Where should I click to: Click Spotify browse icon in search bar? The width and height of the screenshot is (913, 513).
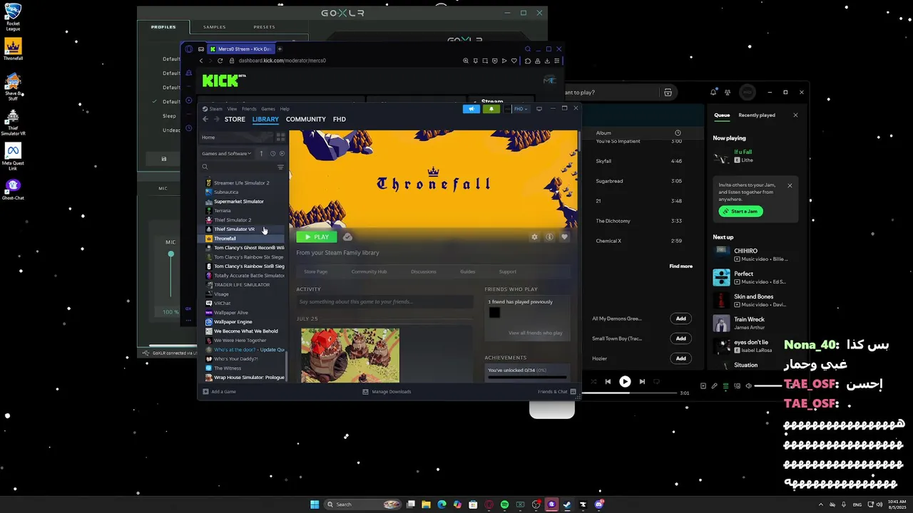pos(668,92)
